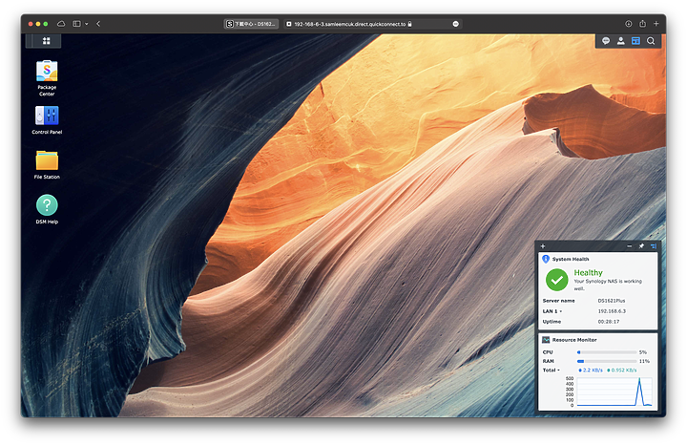687x445 pixels.
Task: Pin the widget panel
Action: tap(641, 246)
